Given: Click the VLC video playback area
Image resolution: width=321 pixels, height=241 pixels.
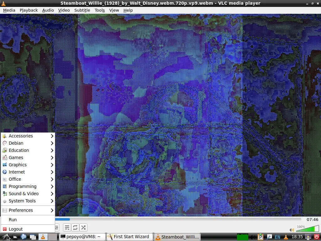Looking at the screenshot, I should pos(160,115).
